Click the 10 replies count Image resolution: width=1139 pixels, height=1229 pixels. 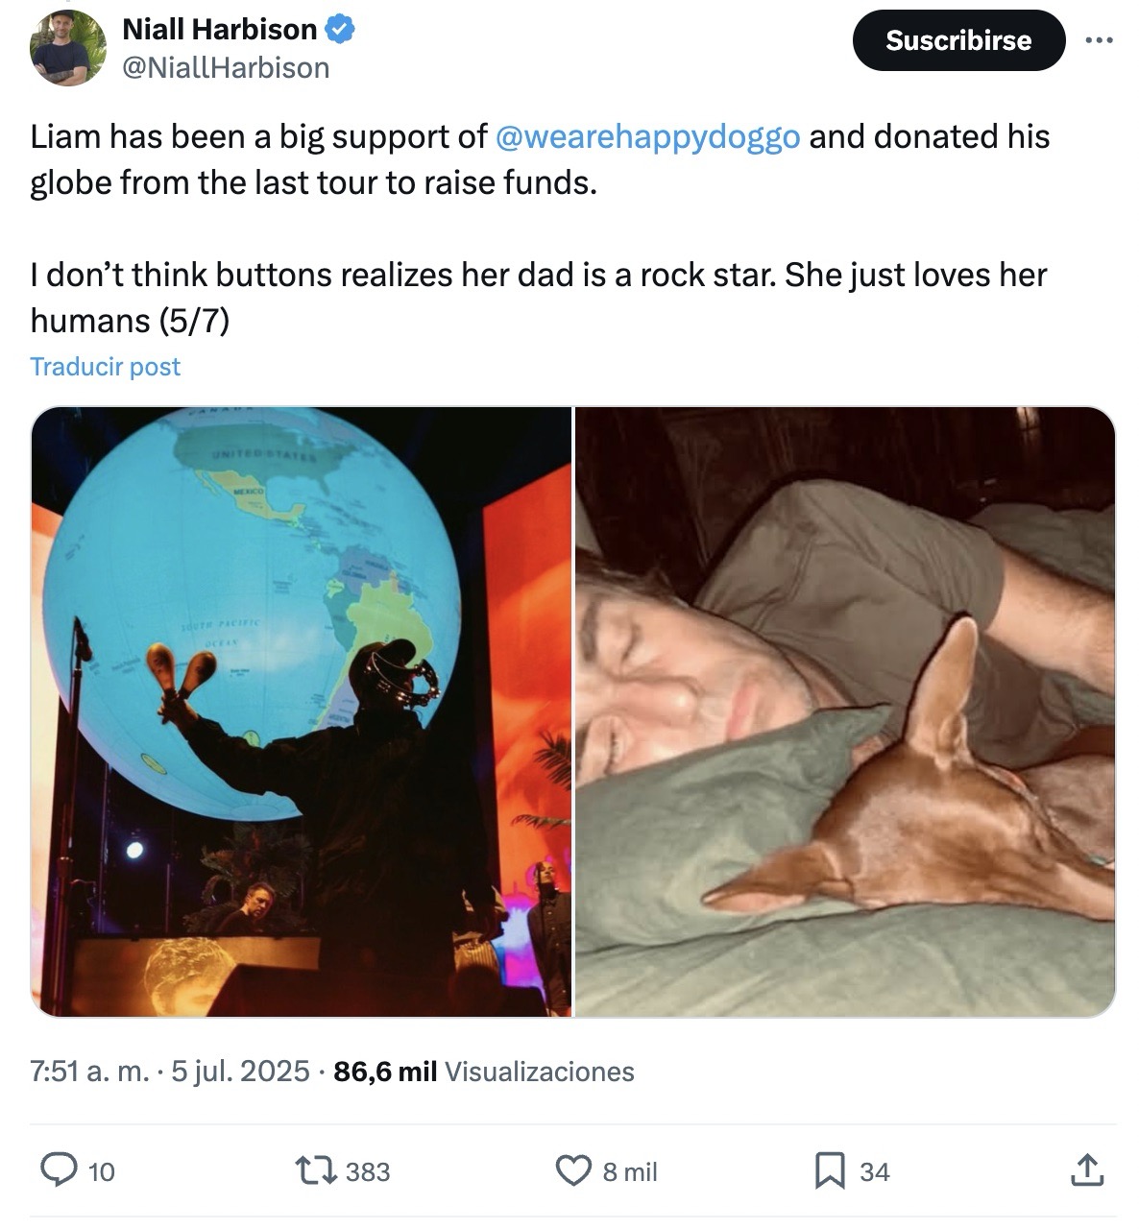pos(101,1171)
